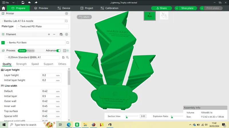Switch to the Prepare tab
229x128 pixels.
click(x=18, y=8)
